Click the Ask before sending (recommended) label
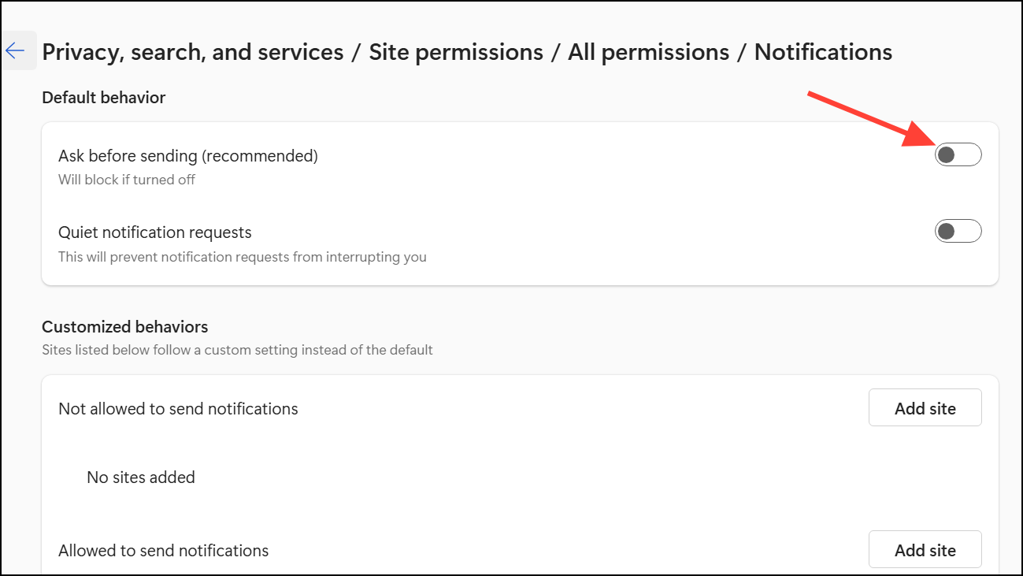 188,156
